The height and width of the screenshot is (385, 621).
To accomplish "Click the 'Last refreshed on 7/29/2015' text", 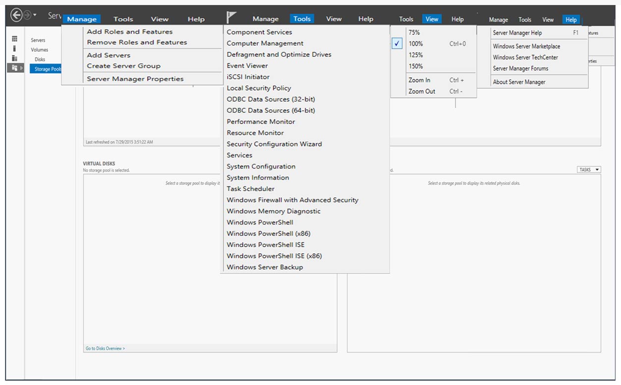I will (x=119, y=142).
